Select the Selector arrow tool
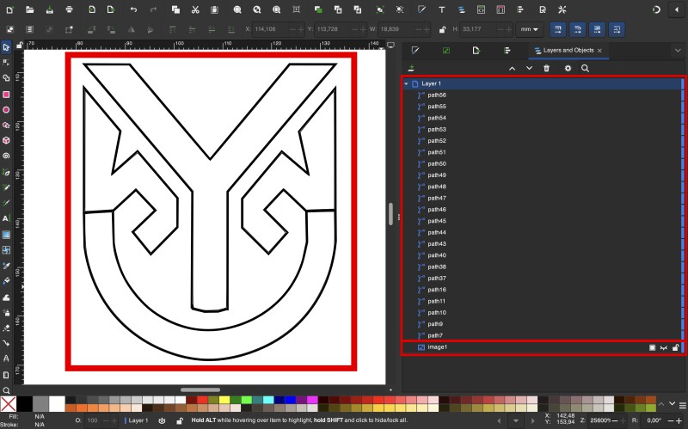 tap(6, 47)
